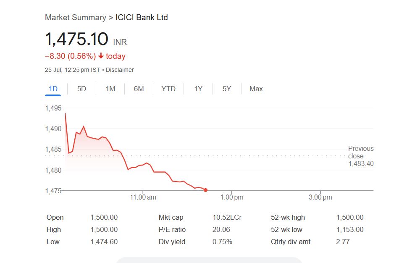
Task: Click the 1,475.10 current price
Action: point(76,39)
